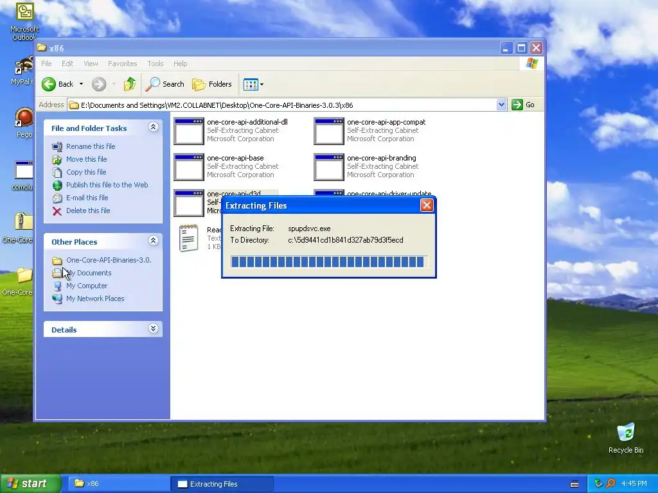Click the spupdsvc.exe file name text
The height and width of the screenshot is (493, 658).
309,229
